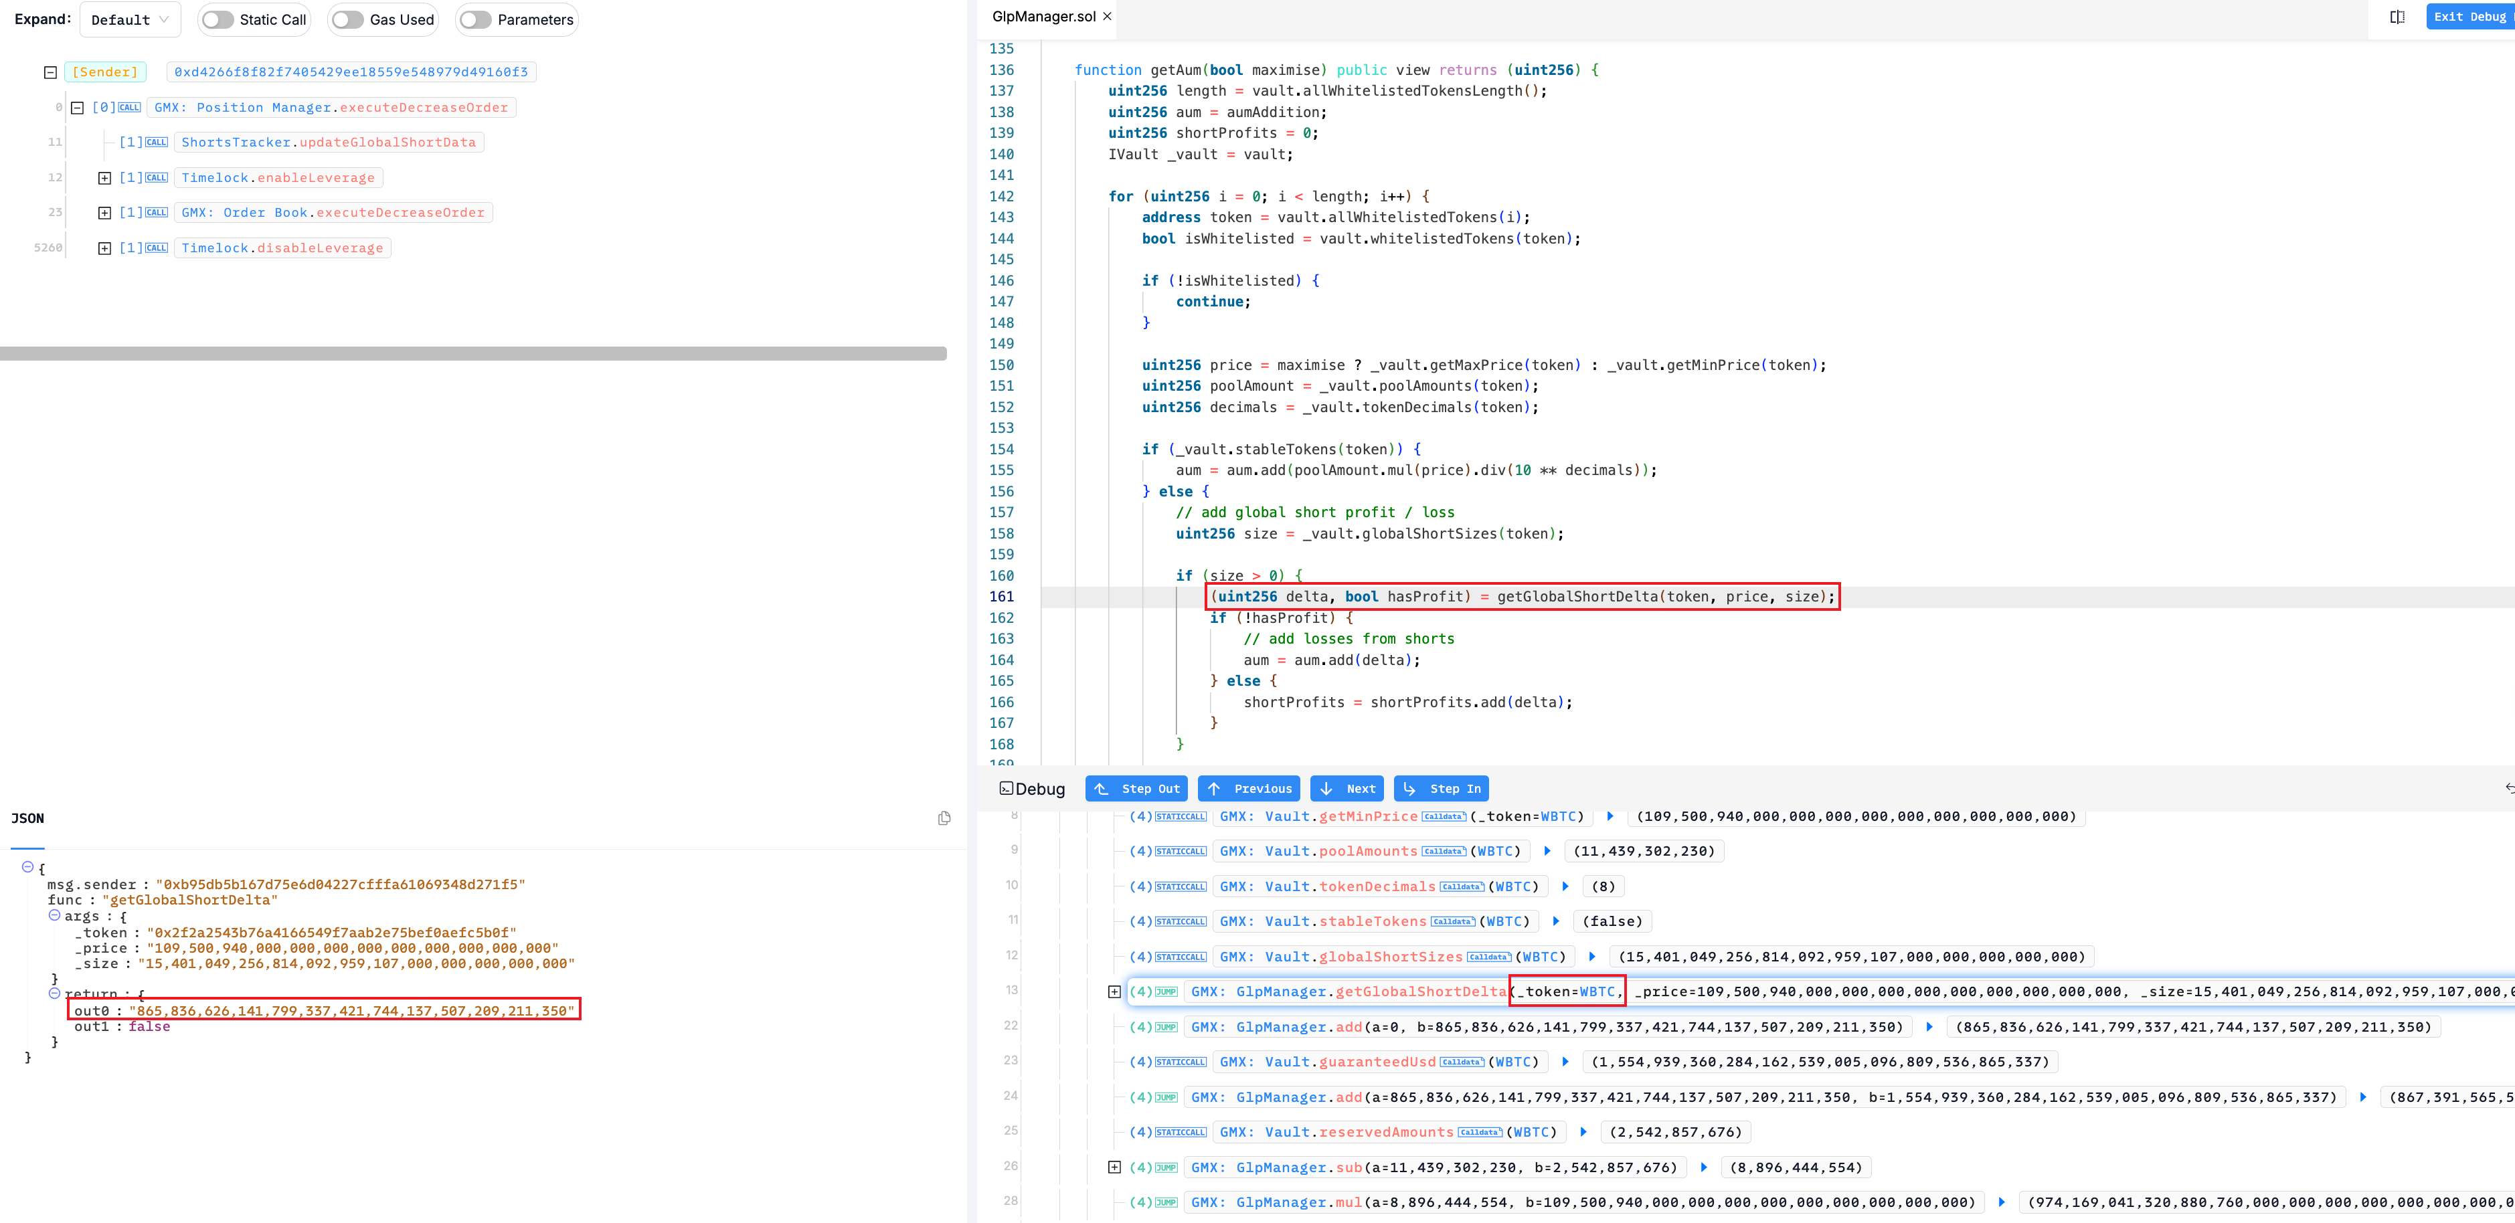Click the horizontal scrollbar under call tree

click(472, 353)
